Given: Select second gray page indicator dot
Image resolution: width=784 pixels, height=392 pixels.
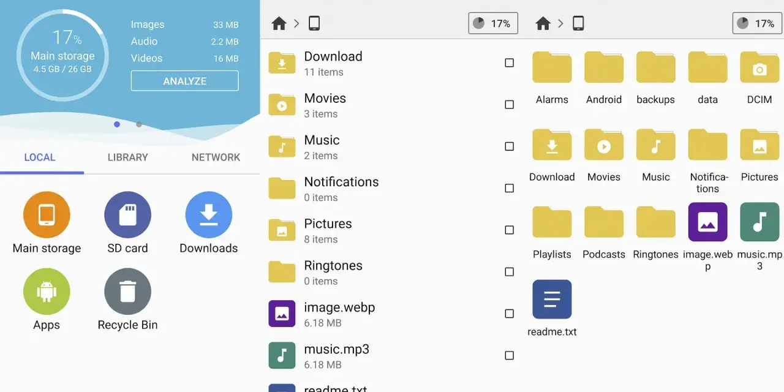Looking at the screenshot, I should tap(139, 124).
